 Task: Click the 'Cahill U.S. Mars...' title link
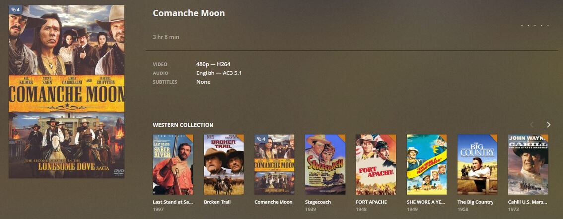[x=527, y=202]
